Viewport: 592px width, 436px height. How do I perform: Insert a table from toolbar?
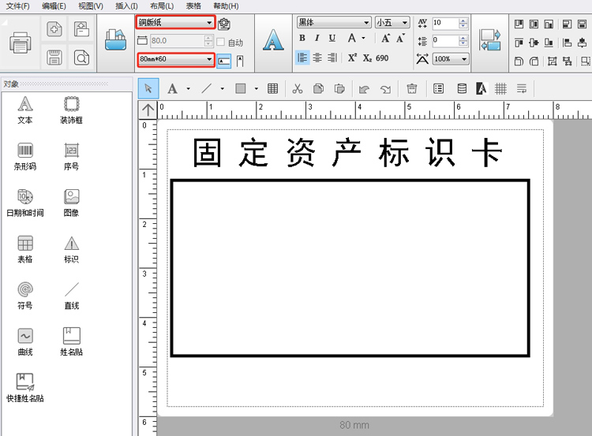coord(272,88)
